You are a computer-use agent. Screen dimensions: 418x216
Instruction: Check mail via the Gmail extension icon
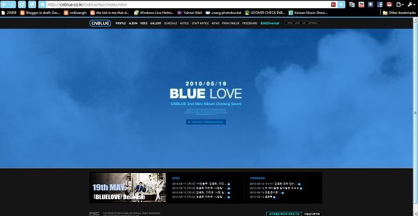coord(389,4)
